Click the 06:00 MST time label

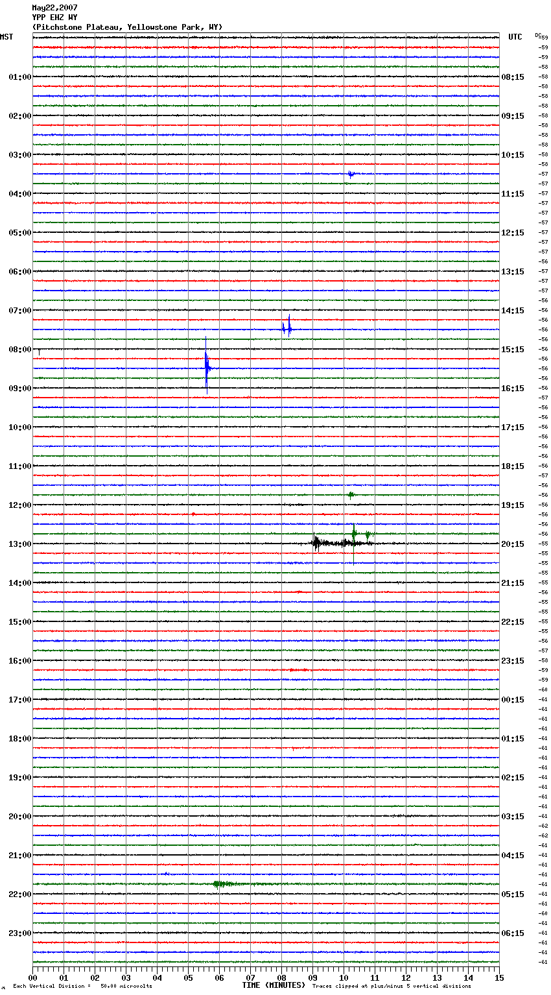click(x=19, y=272)
